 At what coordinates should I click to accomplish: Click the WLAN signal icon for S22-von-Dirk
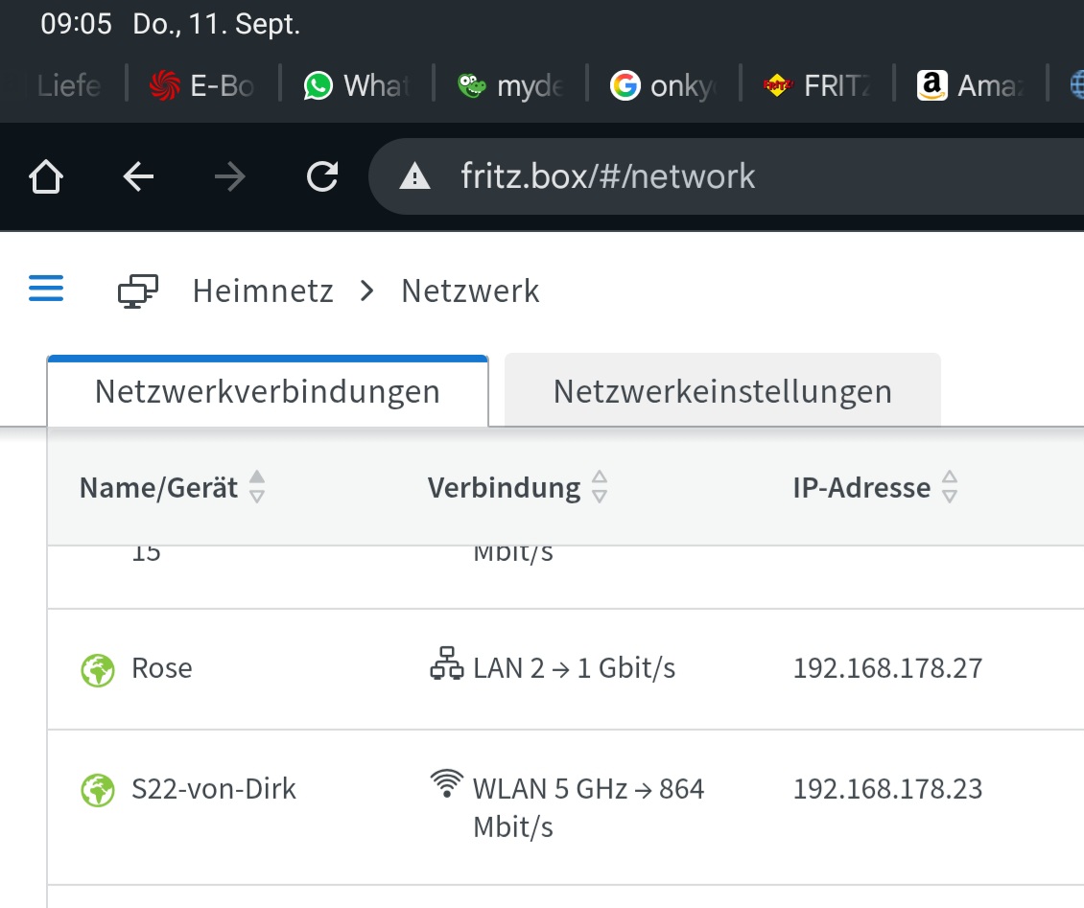tap(446, 785)
